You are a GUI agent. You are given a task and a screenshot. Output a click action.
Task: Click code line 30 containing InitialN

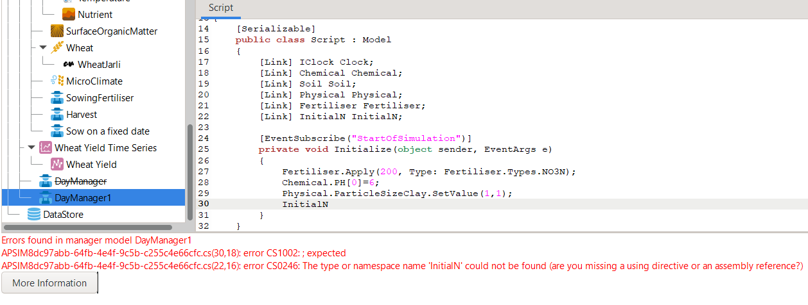click(x=305, y=204)
